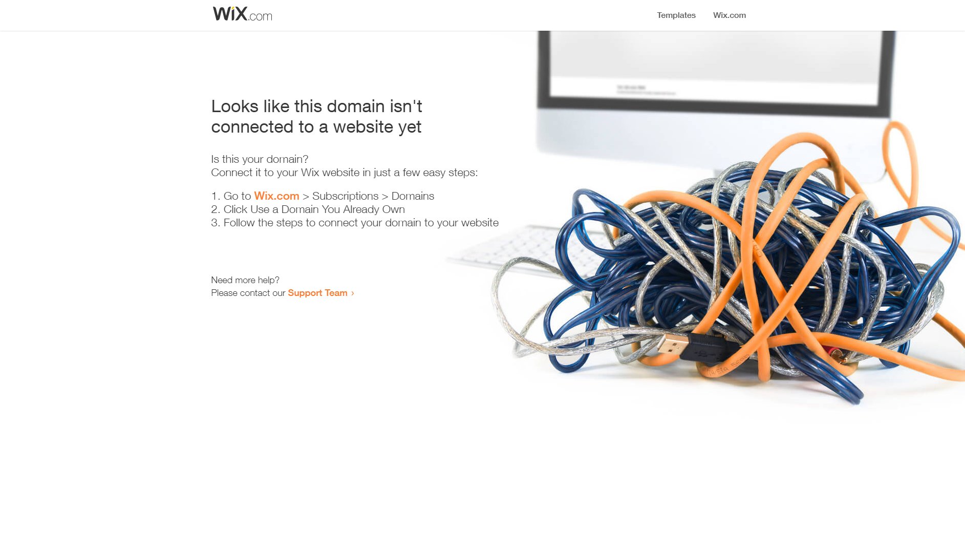The image size is (965, 533).
Task: Click the 'Connect it to your Wix website' line
Action: point(344,173)
